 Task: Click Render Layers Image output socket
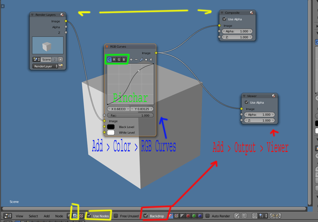click(x=66, y=21)
